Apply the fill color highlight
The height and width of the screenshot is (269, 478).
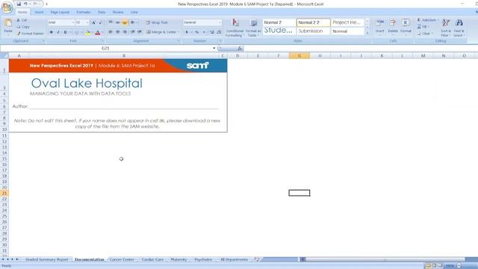click(x=88, y=32)
